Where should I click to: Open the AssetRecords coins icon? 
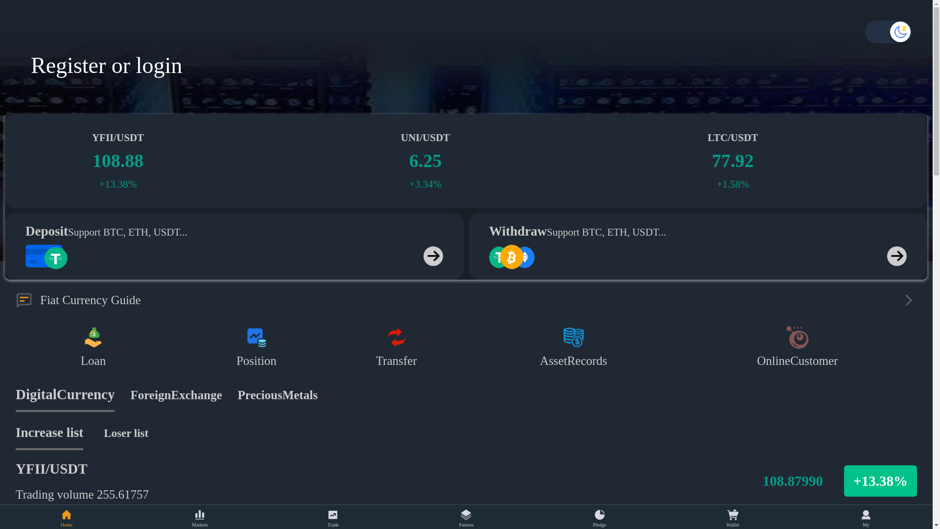click(573, 337)
